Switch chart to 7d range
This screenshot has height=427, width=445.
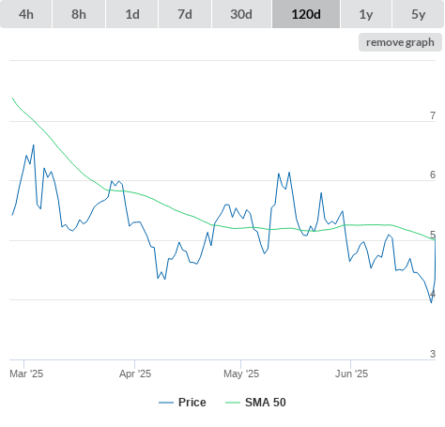pyautogui.click(x=185, y=14)
